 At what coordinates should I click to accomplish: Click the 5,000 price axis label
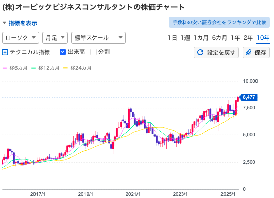pos(249,135)
